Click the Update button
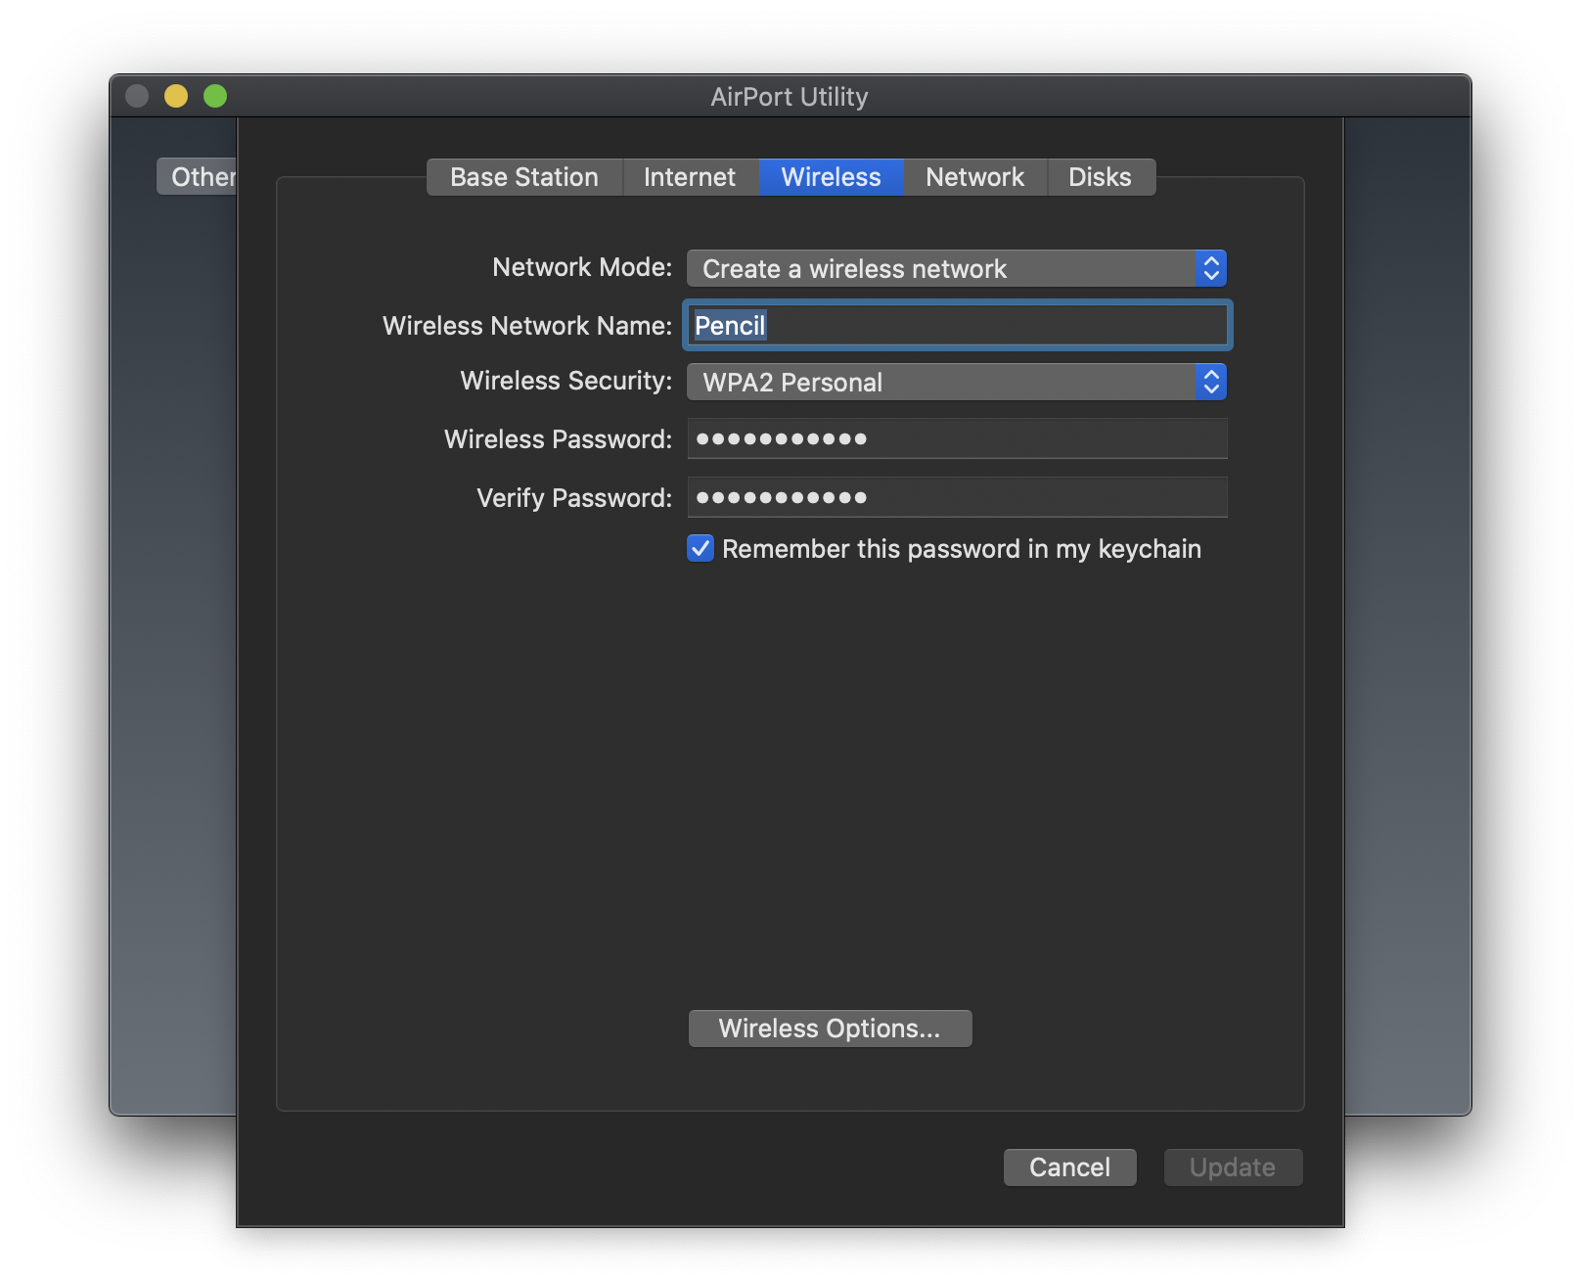1581x1280 pixels. tap(1233, 1167)
